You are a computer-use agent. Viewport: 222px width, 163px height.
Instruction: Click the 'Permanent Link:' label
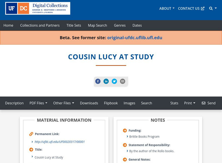click(x=47, y=134)
